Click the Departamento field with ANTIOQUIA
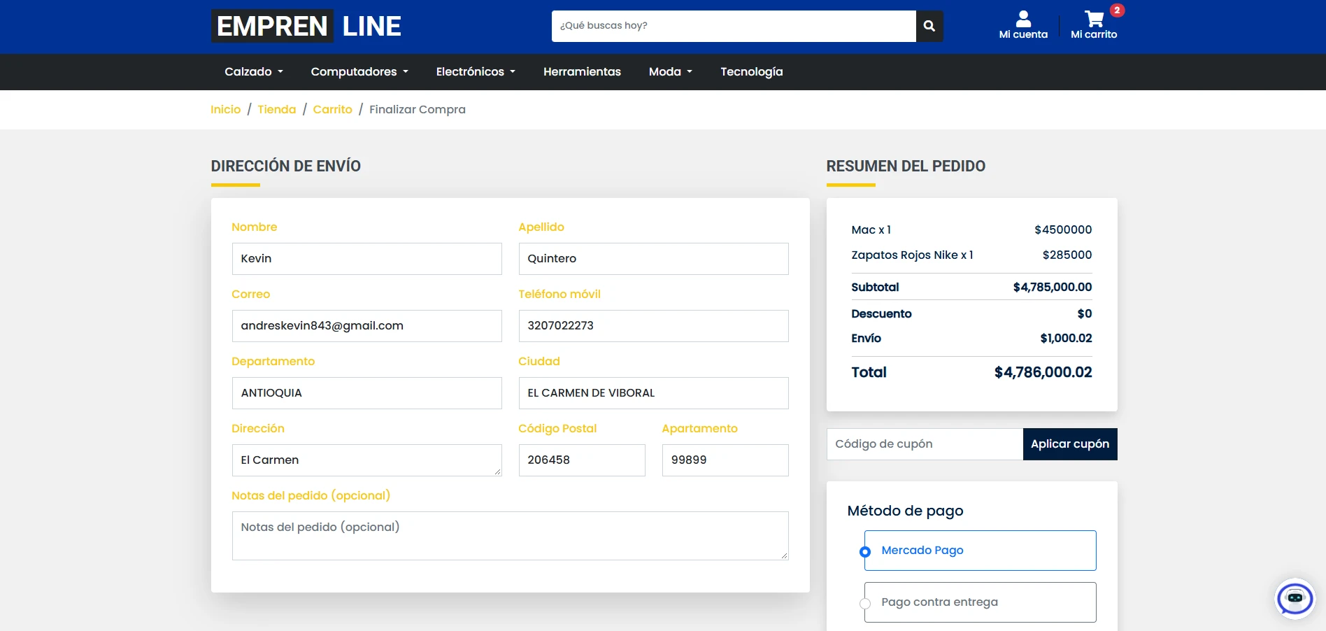The width and height of the screenshot is (1326, 631). pos(367,393)
